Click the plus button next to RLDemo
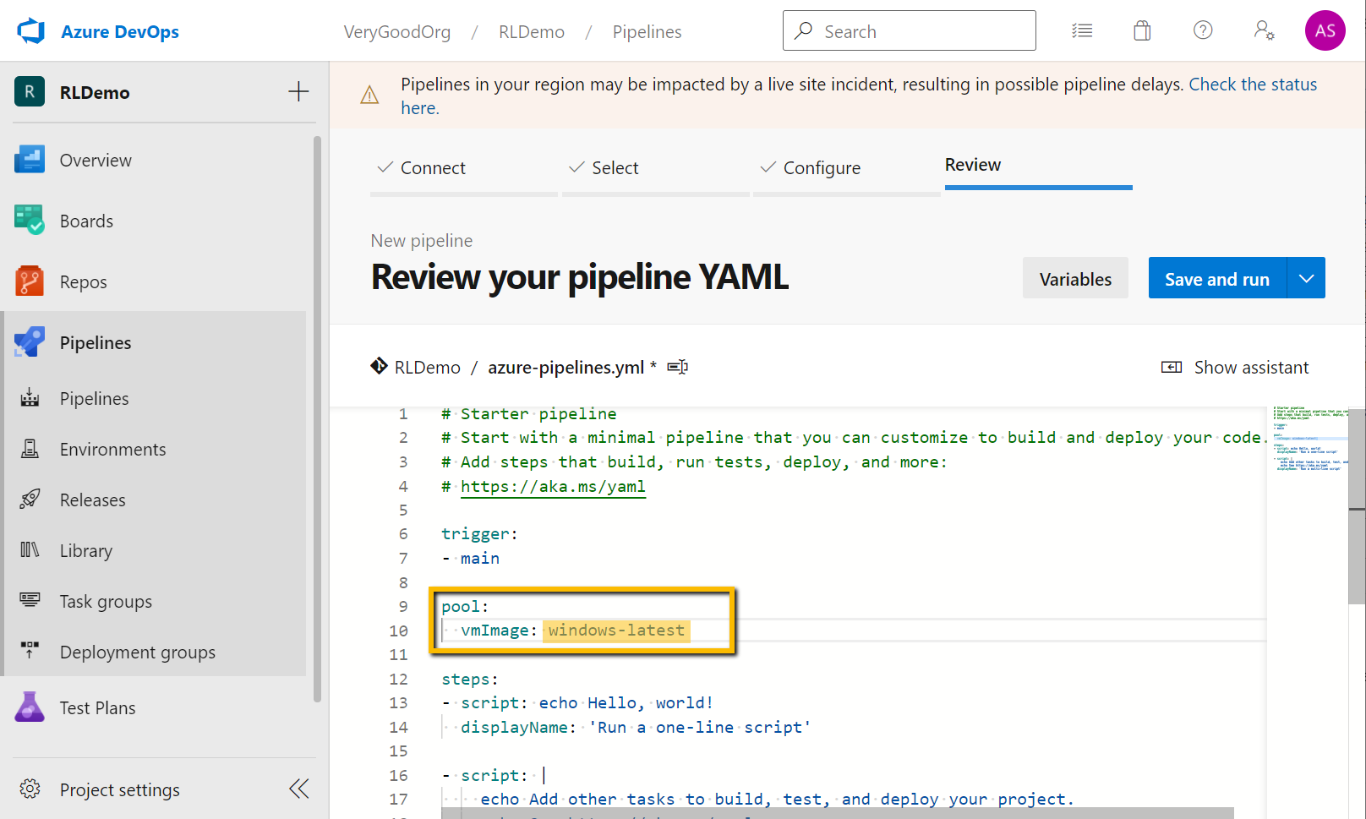This screenshot has width=1366, height=819. pyautogui.click(x=298, y=92)
